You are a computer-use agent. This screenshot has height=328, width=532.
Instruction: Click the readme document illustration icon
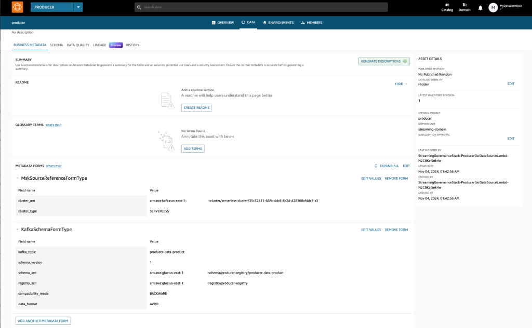[167, 99]
